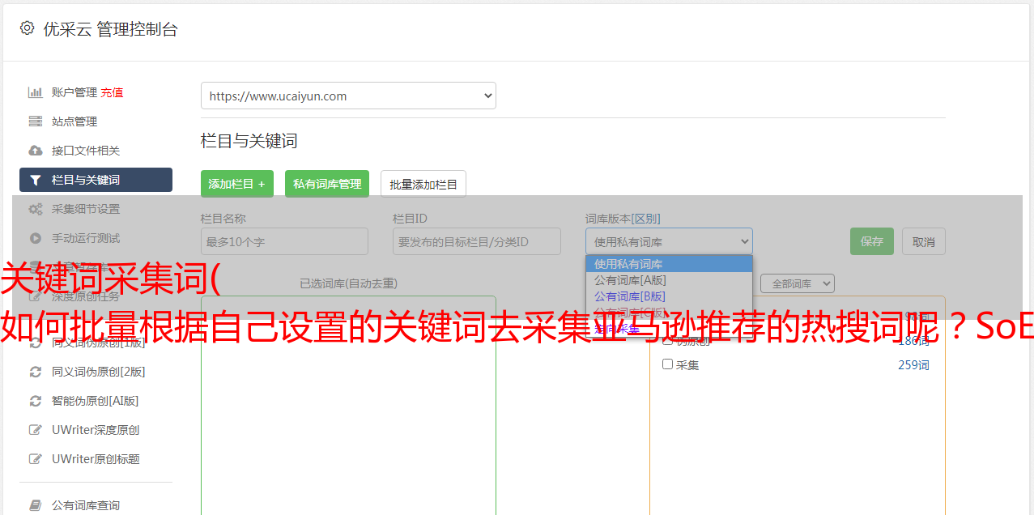Click the edit icon for UWriter深度原创
Image resolution: width=1034 pixels, height=515 pixels.
(35, 430)
